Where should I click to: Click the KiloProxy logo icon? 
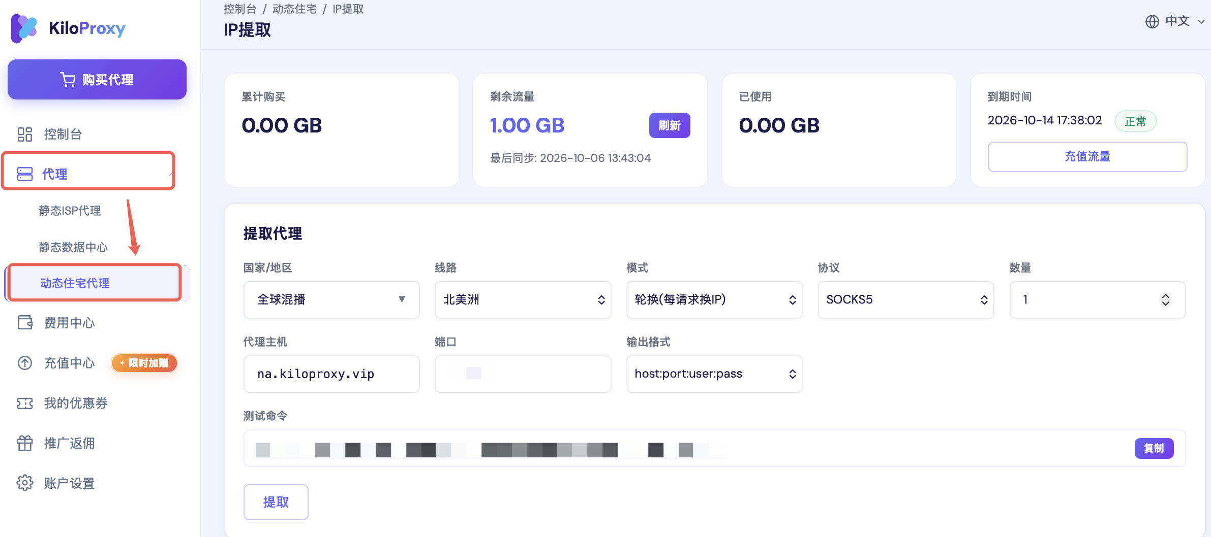(24, 28)
